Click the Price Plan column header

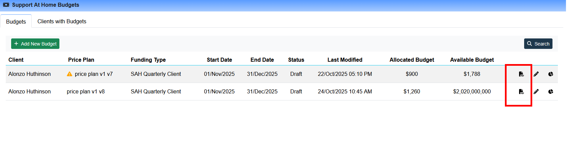[x=81, y=60]
